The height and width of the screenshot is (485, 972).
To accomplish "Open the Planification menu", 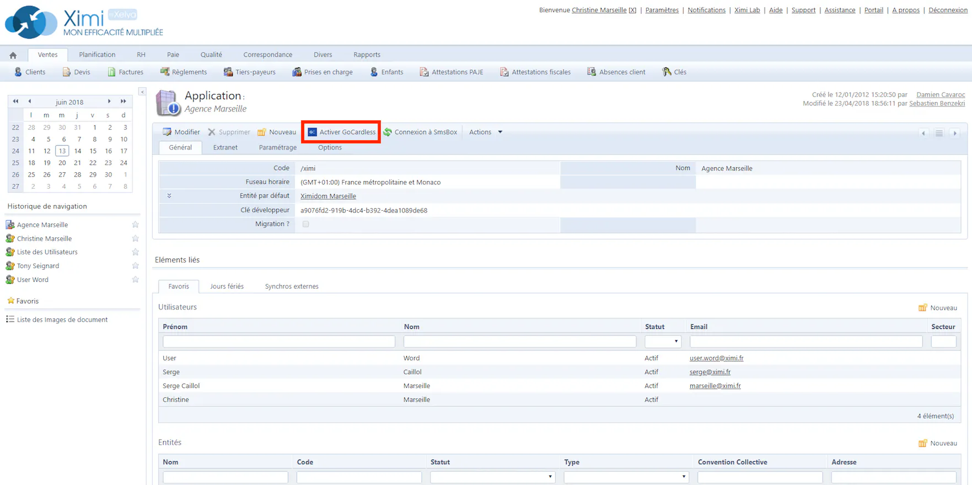I will pyautogui.click(x=97, y=55).
